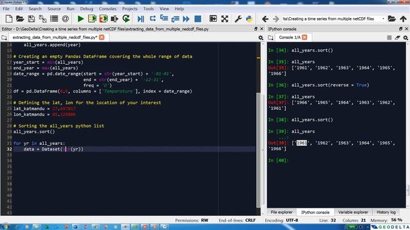The image size is (410, 230).
Task: Open the PYTHONPATH manager Python icon
Action: click(249, 19)
